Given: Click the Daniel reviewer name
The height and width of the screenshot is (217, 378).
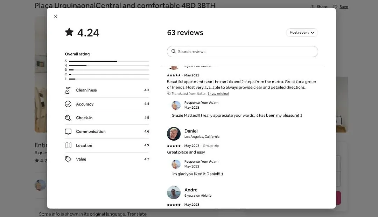Looking at the screenshot, I should coord(191,131).
